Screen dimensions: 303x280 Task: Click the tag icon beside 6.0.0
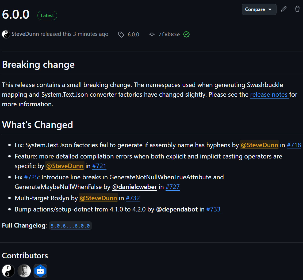pos(121,35)
